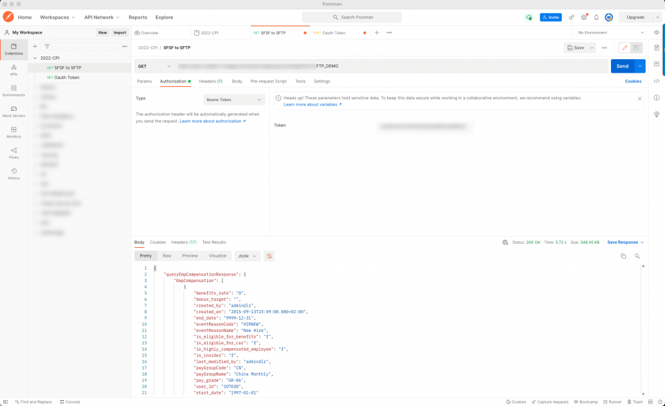Toggle line wrap in the response viewer
The height and width of the screenshot is (406, 665).
tap(269, 256)
